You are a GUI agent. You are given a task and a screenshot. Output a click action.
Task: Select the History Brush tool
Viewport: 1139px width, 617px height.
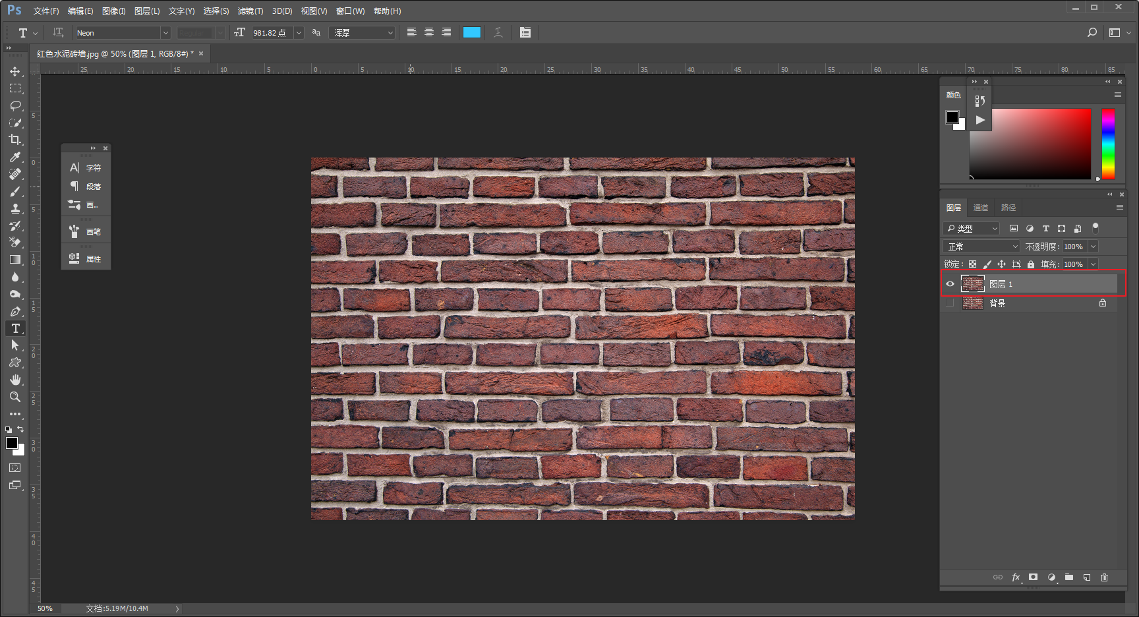15,225
